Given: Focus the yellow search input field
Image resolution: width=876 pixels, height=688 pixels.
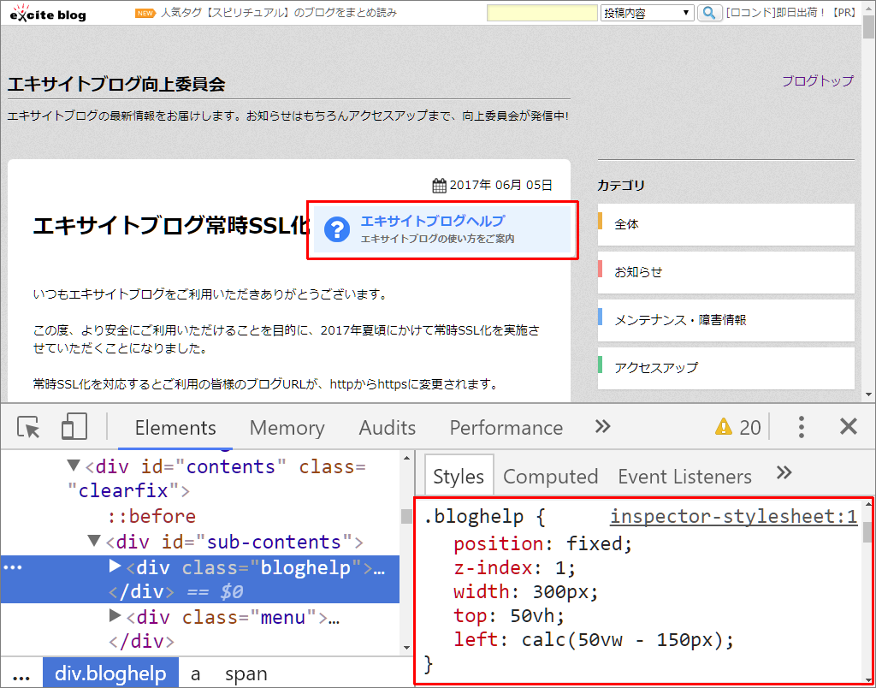Looking at the screenshot, I should [542, 13].
